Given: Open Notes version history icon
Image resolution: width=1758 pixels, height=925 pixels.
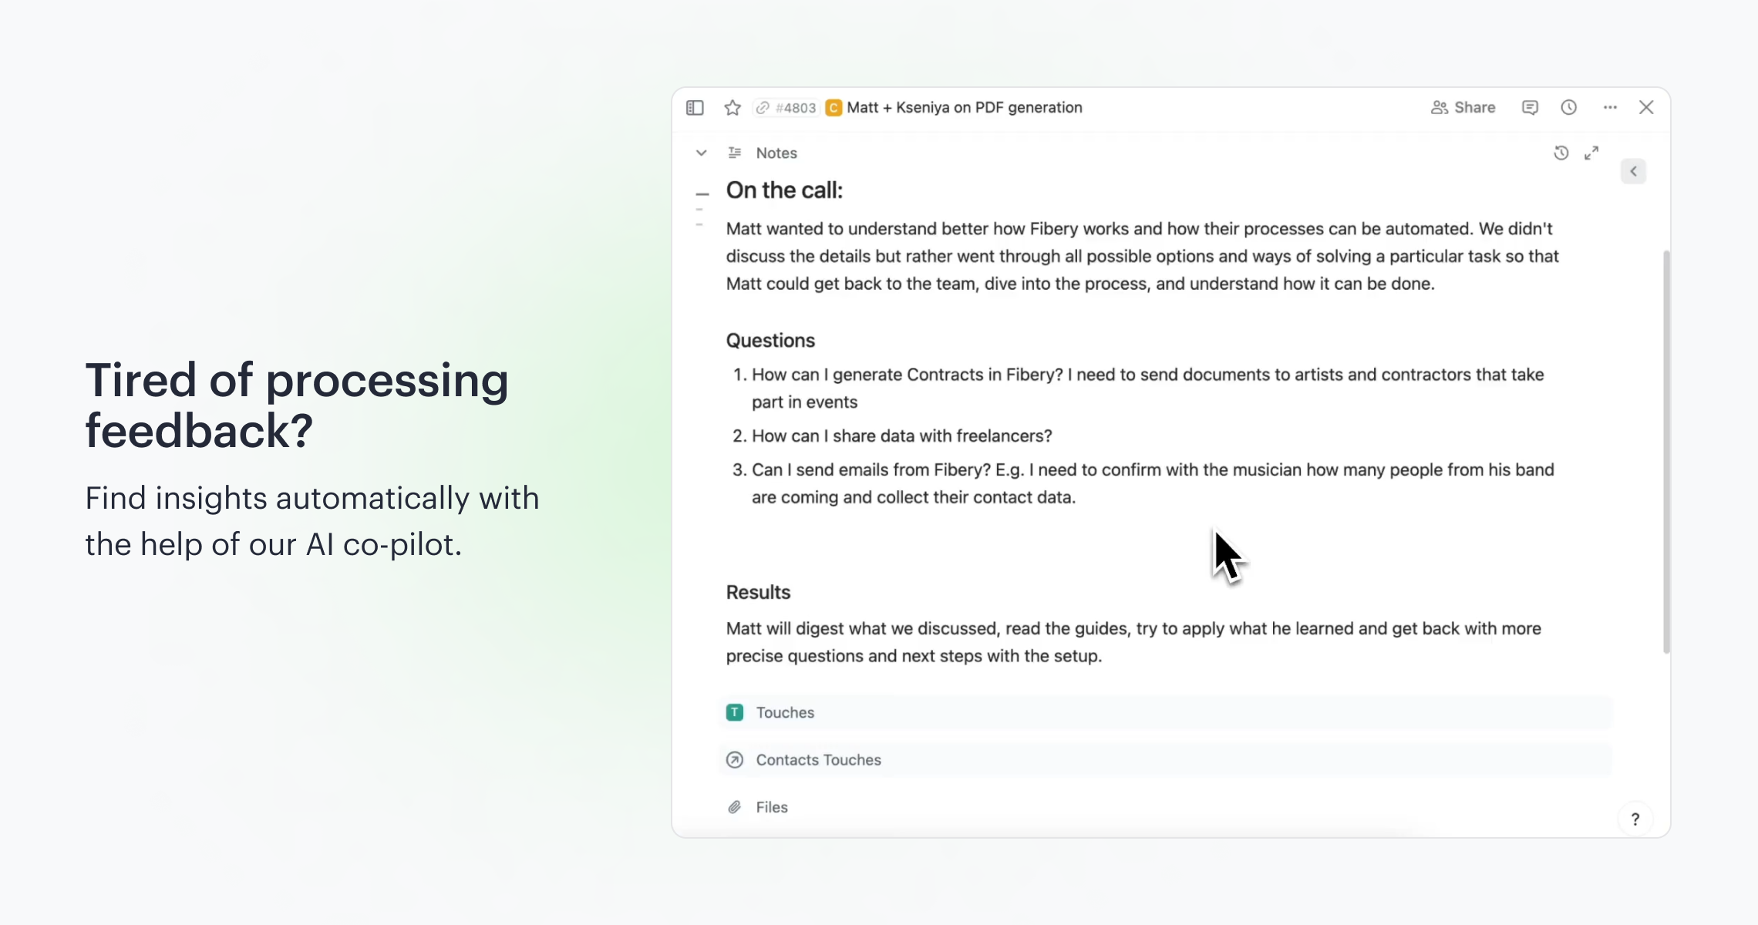Looking at the screenshot, I should [1561, 153].
